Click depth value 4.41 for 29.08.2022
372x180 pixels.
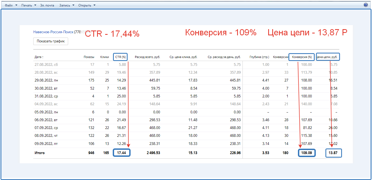(266, 80)
